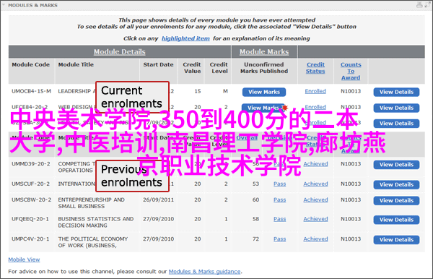View Marks for UMOCB4-15-M Leadership module

coord(264,92)
